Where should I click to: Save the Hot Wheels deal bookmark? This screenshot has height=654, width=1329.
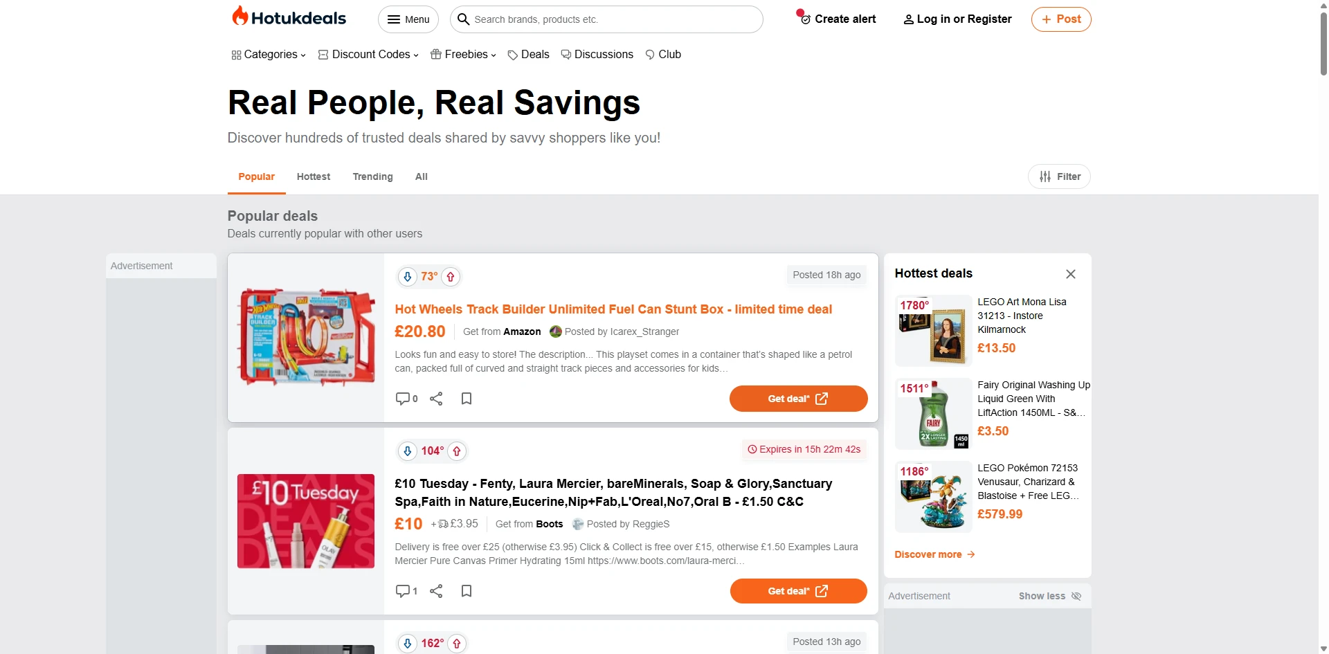(467, 399)
